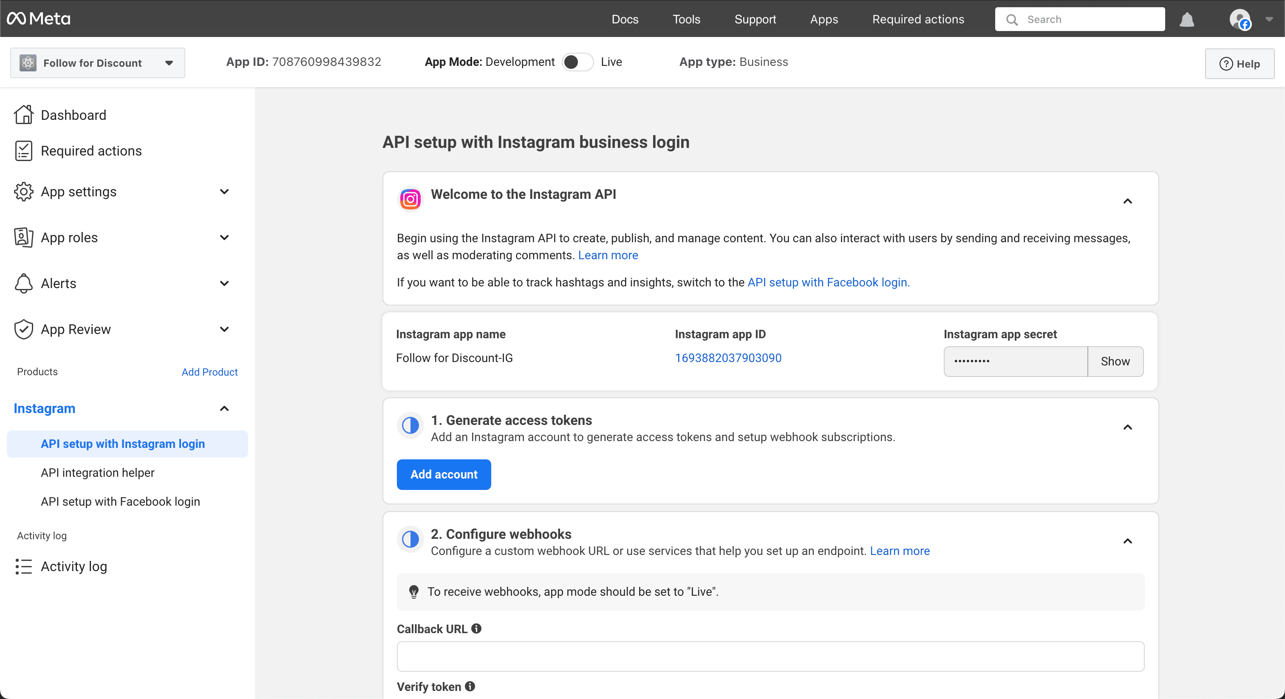Open Support in the top navigation
The height and width of the screenshot is (699, 1285).
pyautogui.click(x=755, y=20)
